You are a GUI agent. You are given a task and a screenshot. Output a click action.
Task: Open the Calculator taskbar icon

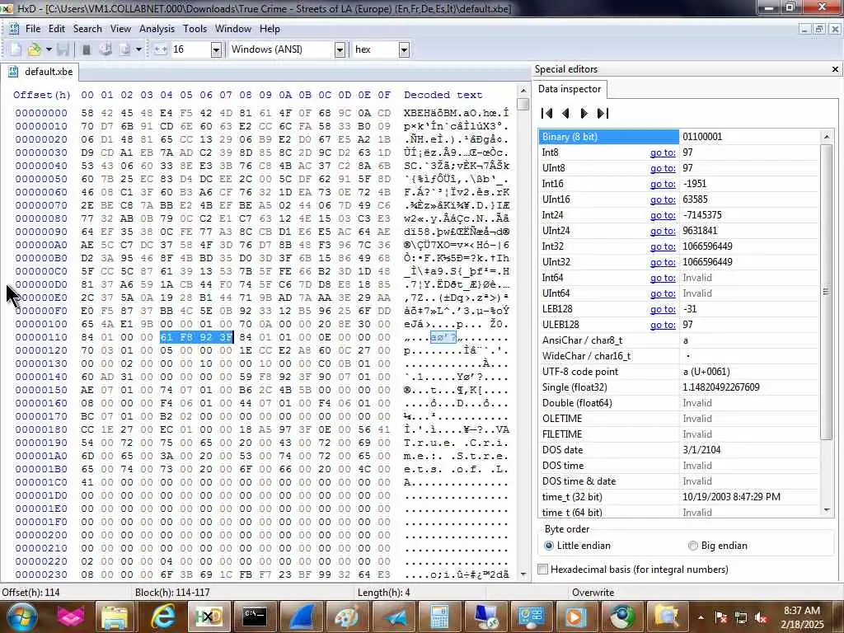tap(440, 617)
